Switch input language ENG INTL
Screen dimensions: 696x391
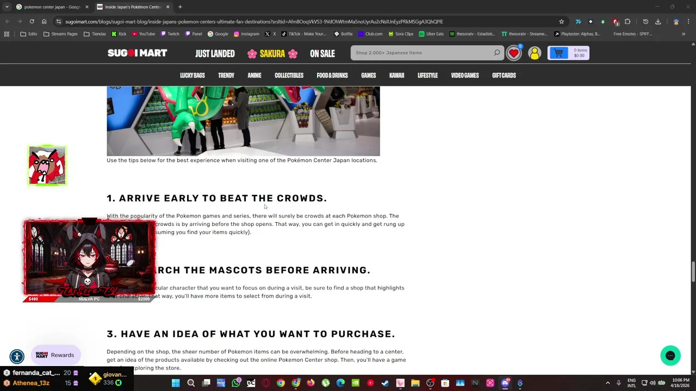(x=631, y=383)
